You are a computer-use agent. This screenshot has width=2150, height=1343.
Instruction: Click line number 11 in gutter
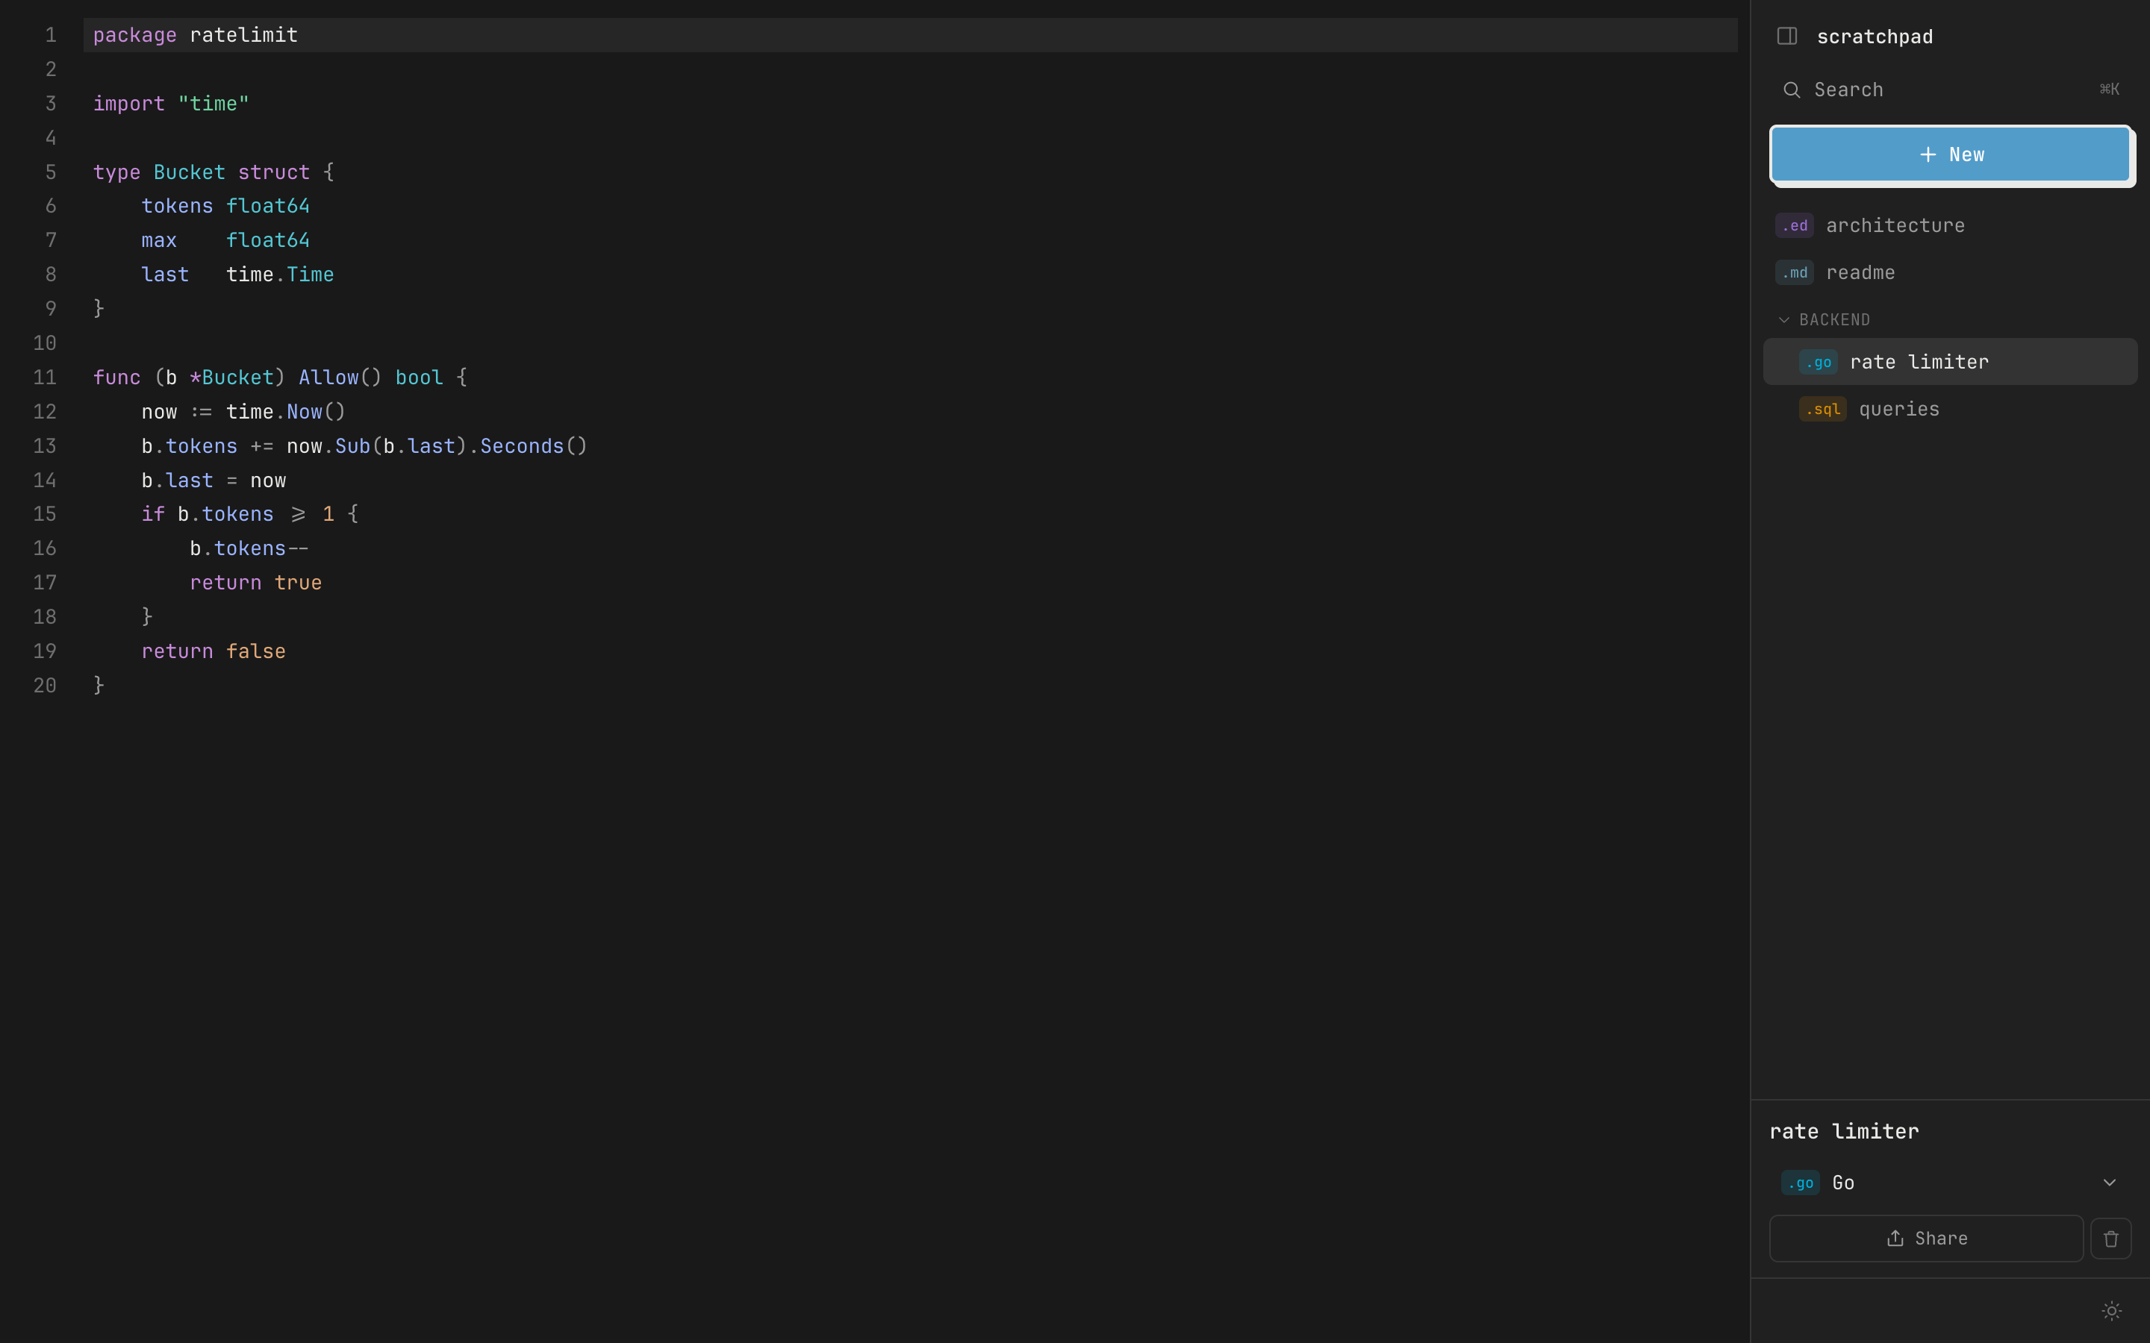(45, 378)
